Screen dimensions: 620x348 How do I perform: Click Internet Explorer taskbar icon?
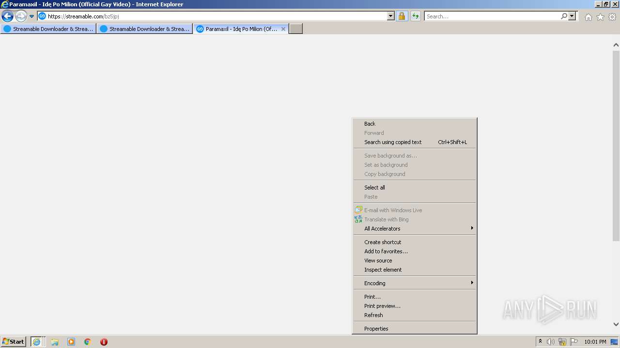click(x=37, y=342)
